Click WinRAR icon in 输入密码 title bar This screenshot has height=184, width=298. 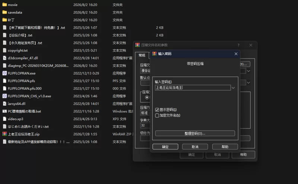tap(155, 54)
